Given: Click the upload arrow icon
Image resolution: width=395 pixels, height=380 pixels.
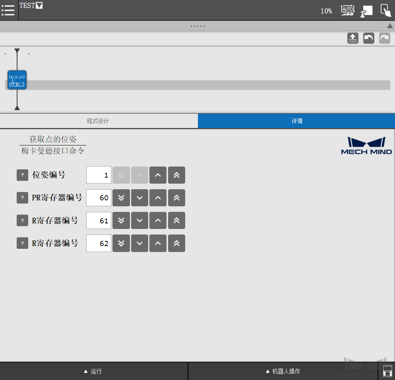Looking at the screenshot, I should 352,38.
